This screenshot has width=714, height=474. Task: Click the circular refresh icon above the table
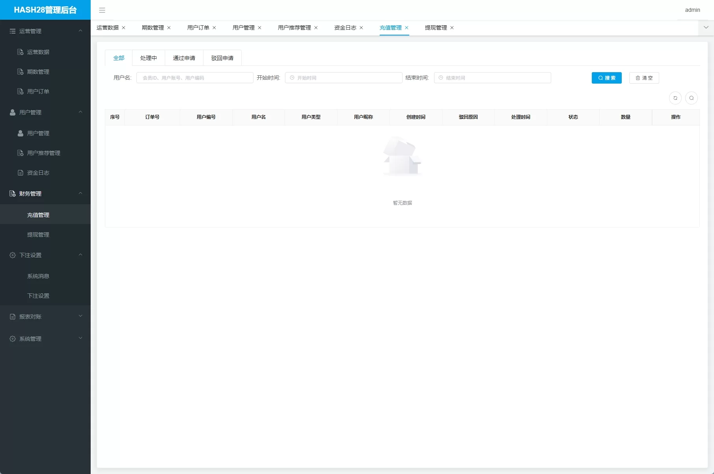(675, 98)
